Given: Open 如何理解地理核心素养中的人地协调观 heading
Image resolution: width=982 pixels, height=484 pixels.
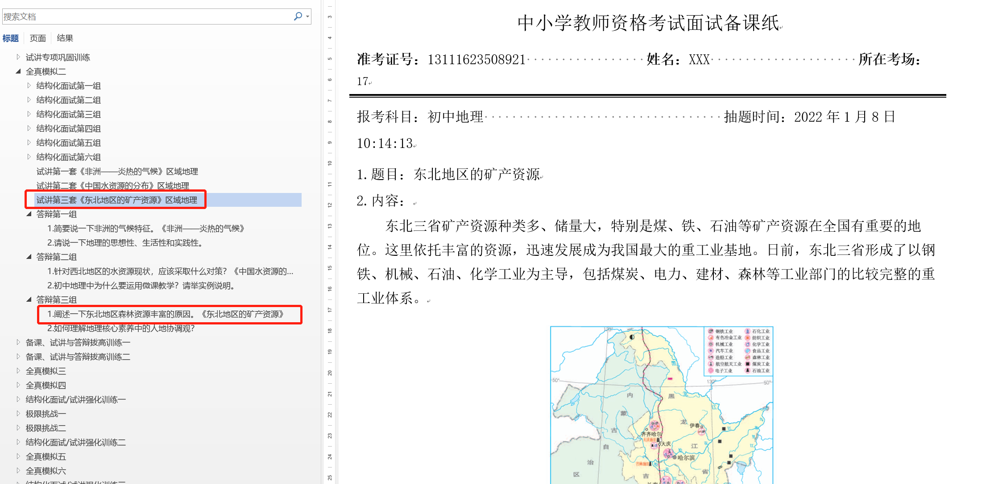Looking at the screenshot, I should [120, 328].
